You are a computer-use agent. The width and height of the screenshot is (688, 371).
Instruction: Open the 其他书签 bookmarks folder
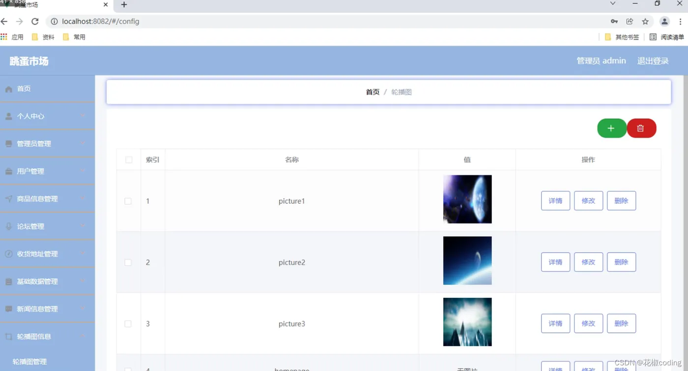(x=622, y=37)
